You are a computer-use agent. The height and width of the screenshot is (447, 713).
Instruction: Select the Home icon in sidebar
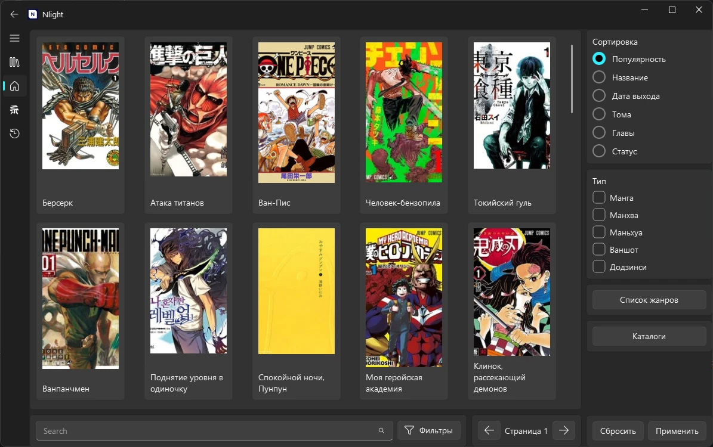pos(14,86)
